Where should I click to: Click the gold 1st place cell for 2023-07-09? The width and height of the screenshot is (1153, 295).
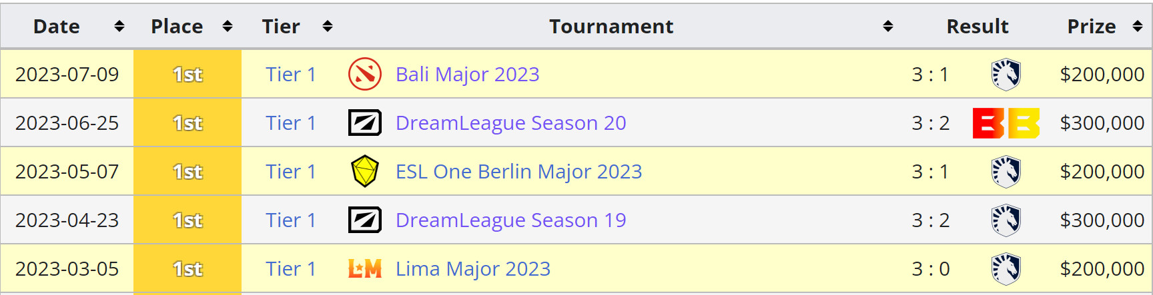pyautogui.click(x=187, y=74)
